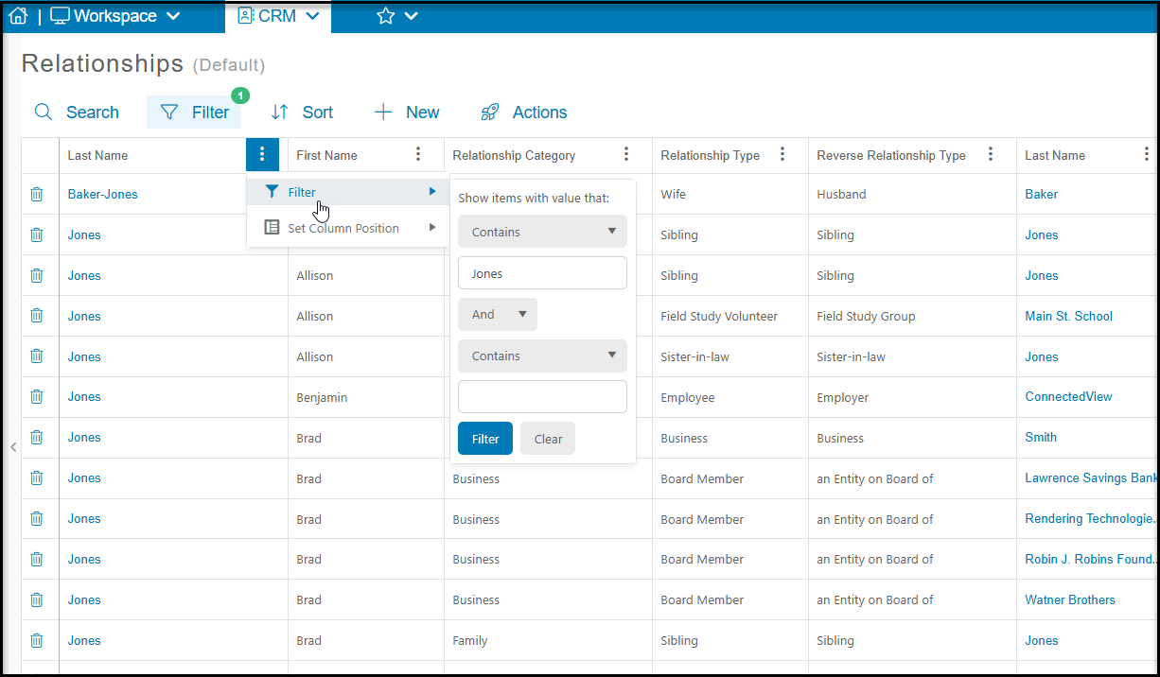Delete the Main St. School relationship row
1160x677 pixels.
[36, 316]
